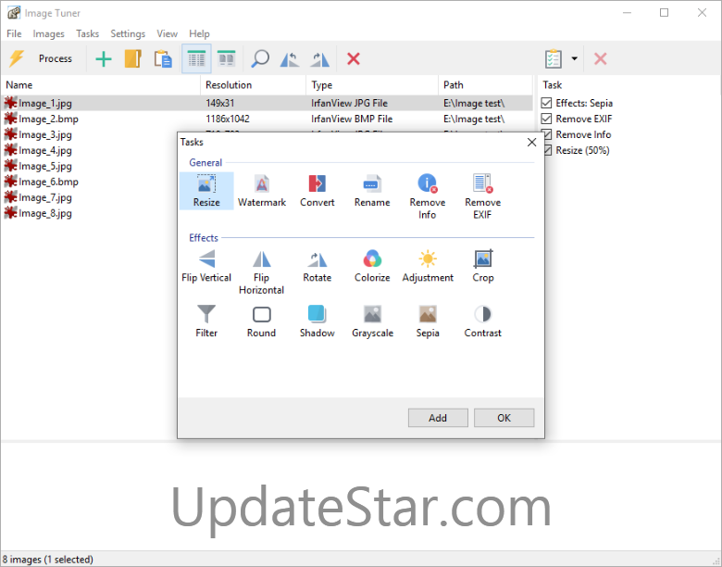Open the Tasks menu
The width and height of the screenshot is (722, 567).
87,33
